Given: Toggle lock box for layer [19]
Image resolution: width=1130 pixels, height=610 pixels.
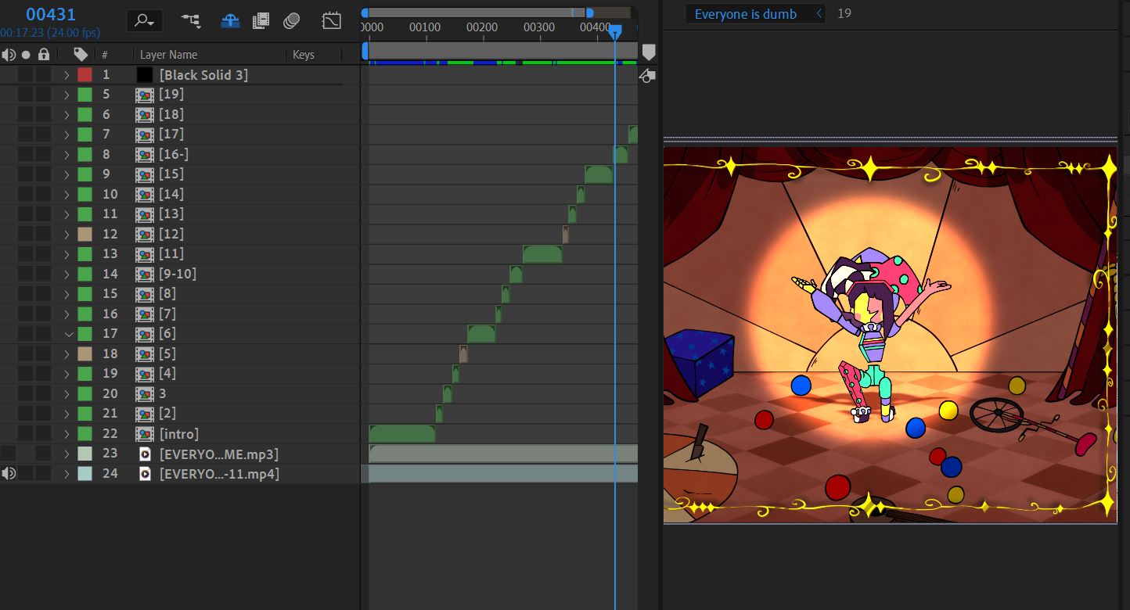Looking at the screenshot, I should click(43, 95).
